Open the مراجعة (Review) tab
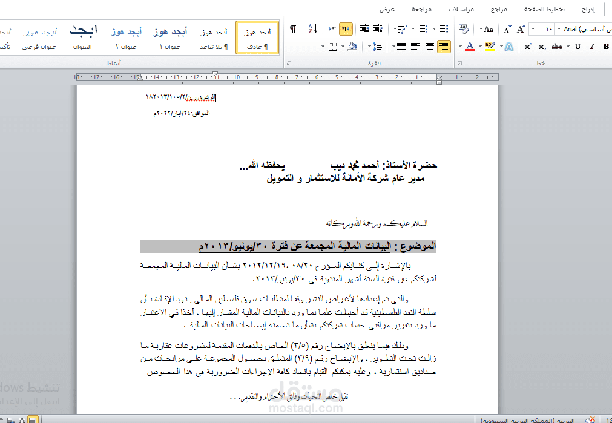 (x=421, y=9)
